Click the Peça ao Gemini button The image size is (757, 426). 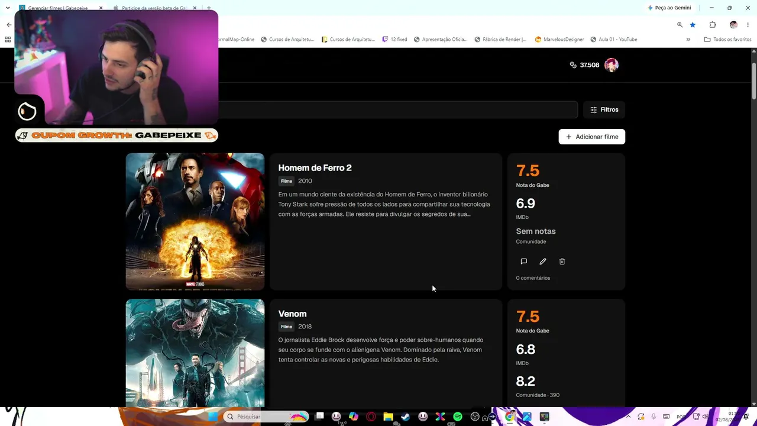tap(669, 8)
